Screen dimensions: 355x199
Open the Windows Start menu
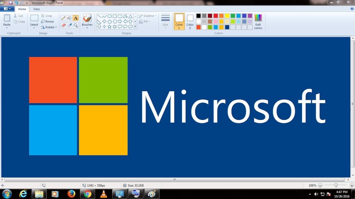(x=6, y=194)
